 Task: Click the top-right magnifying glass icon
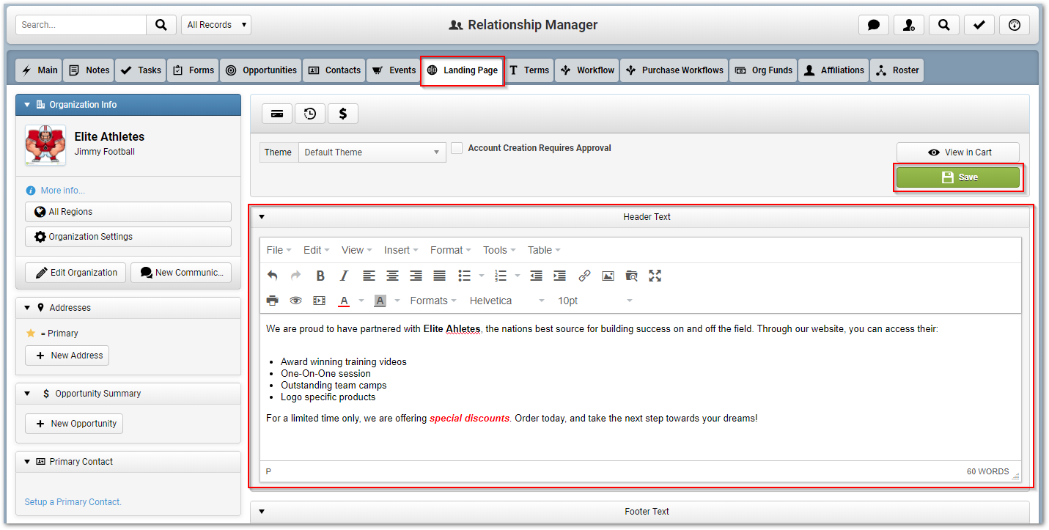coord(944,25)
